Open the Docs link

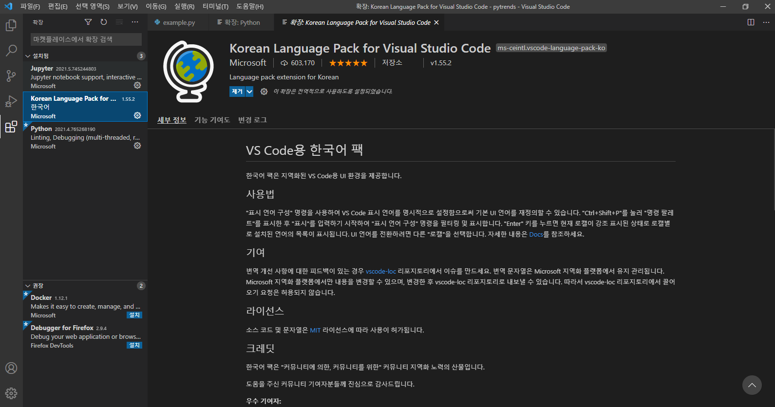pos(536,234)
